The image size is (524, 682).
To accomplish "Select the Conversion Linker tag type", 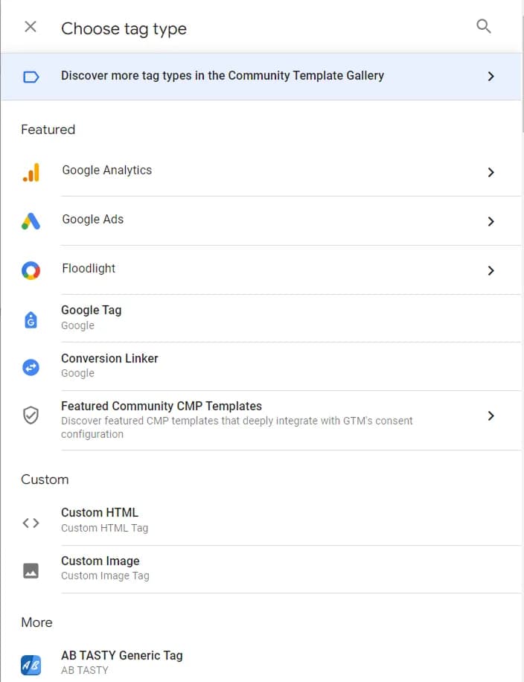I will click(x=261, y=366).
